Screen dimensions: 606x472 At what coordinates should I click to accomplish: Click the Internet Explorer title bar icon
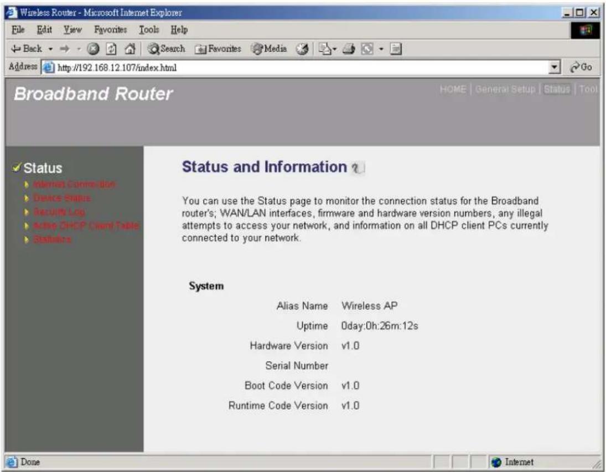pyautogui.click(x=12, y=12)
